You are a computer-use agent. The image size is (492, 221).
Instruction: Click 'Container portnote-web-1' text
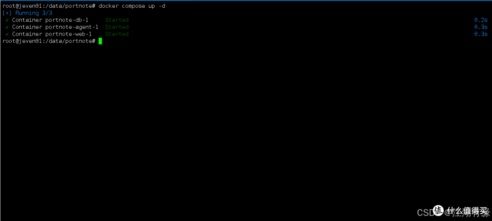point(52,34)
